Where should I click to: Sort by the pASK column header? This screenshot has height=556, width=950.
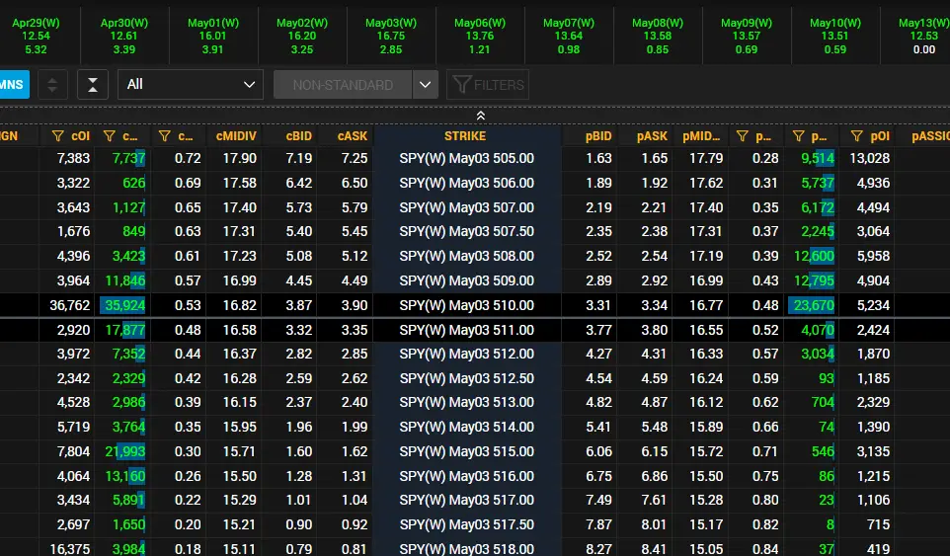(x=652, y=136)
